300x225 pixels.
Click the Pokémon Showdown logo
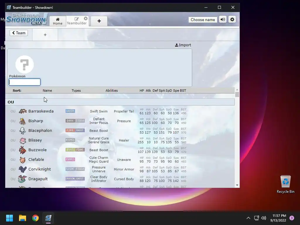point(27,19)
